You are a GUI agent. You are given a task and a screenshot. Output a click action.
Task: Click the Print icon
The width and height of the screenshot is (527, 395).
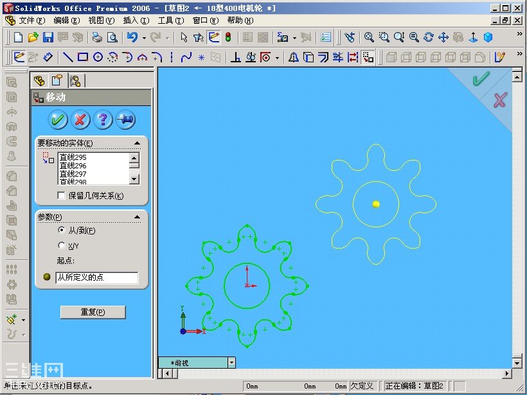(x=97, y=37)
